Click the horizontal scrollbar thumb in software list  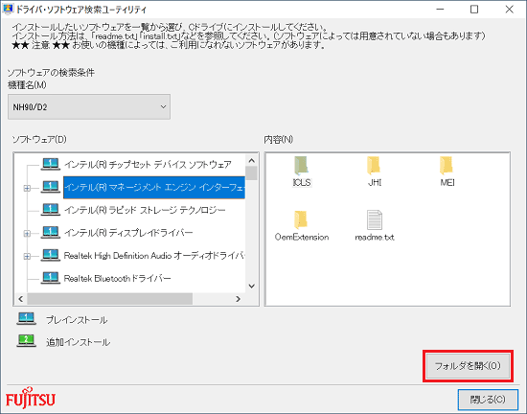coord(110,299)
